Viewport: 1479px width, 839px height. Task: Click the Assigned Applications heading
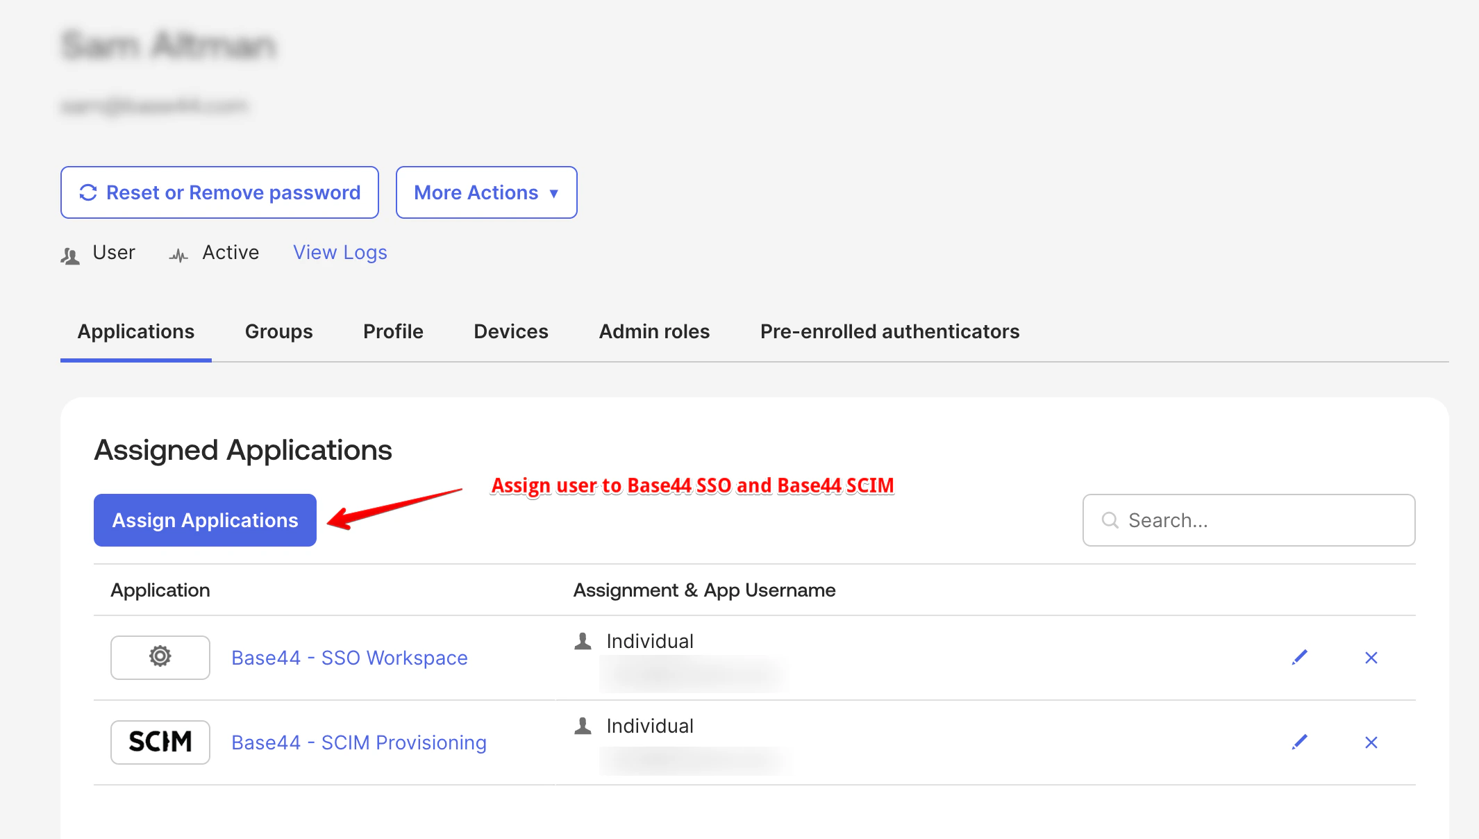[x=243, y=450]
